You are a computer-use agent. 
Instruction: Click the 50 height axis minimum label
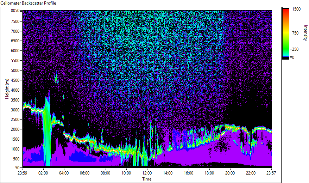tap(17, 168)
